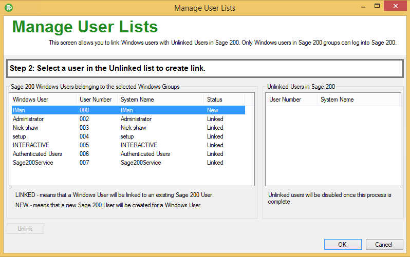This screenshot has height=257, width=410.
Task: Dismiss the dialog using Cancel
Action: pos(384,245)
